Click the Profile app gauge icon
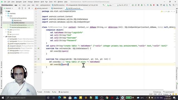This screenshot has width=178, height=100. (148, 5)
